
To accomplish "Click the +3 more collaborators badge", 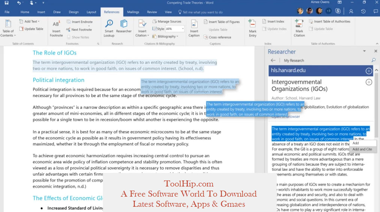I will (x=329, y=11).
